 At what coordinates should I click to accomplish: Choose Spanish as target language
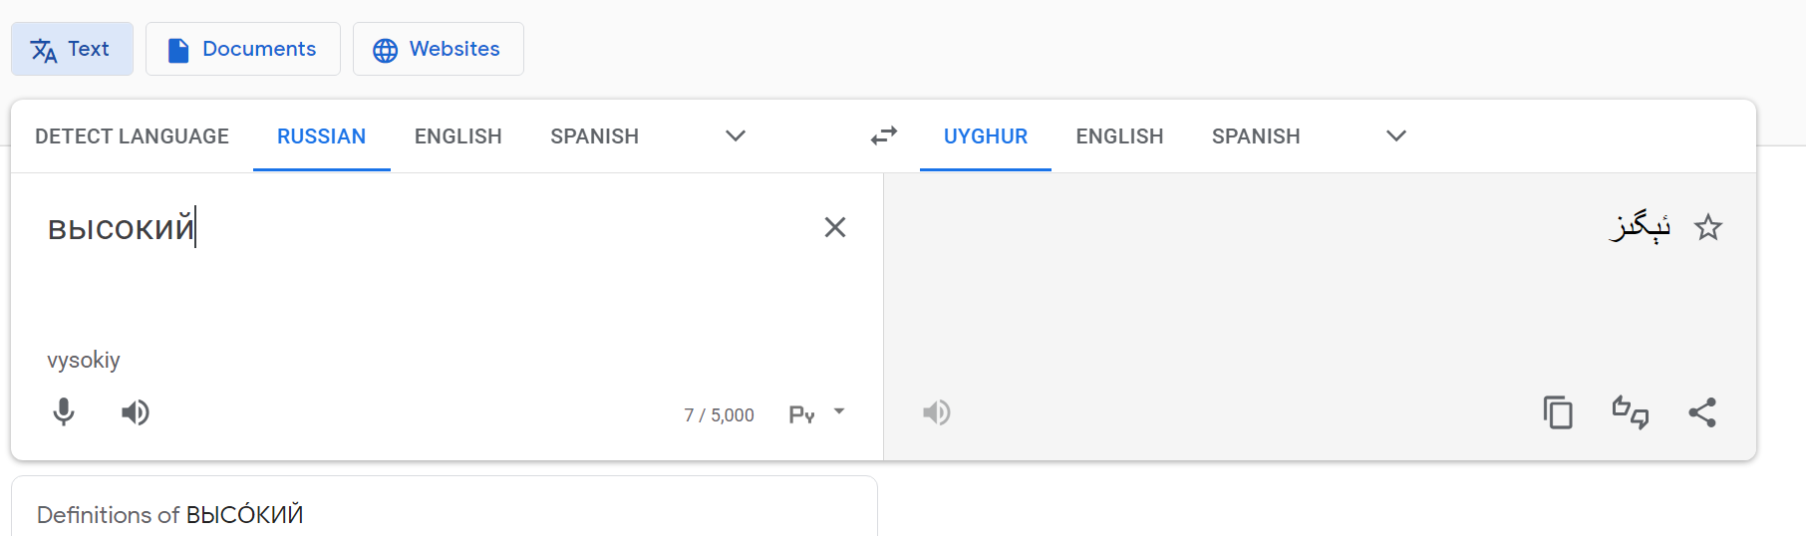pos(1255,136)
